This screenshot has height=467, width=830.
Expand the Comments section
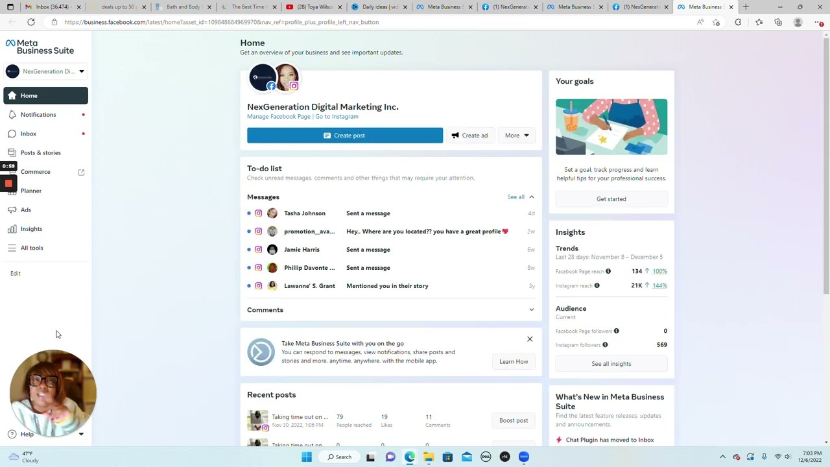[391, 310]
